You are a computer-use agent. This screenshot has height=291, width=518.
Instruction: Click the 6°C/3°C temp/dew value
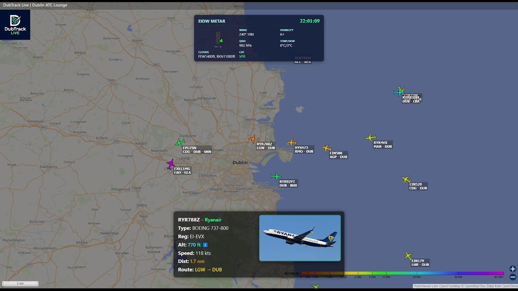tap(286, 45)
